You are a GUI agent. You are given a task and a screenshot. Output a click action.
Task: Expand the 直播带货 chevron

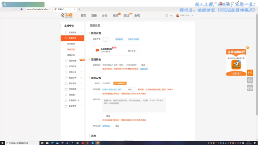coord(81,106)
